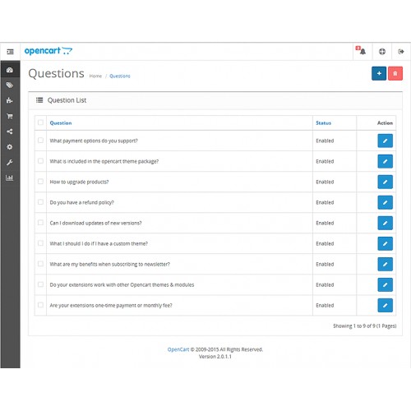Viewport: 411px width, 411px height.
Task: Open the Catalog tag icon in sidebar
Action: click(x=10, y=85)
